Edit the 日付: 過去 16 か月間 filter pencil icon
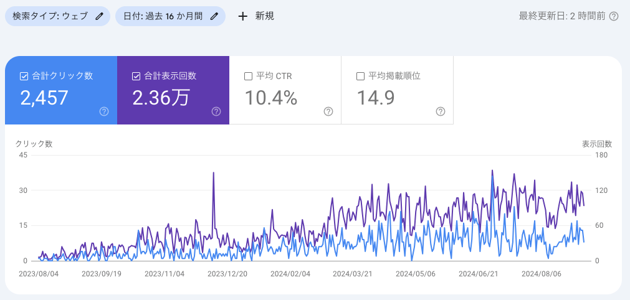630x300 pixels. (214, 16)
